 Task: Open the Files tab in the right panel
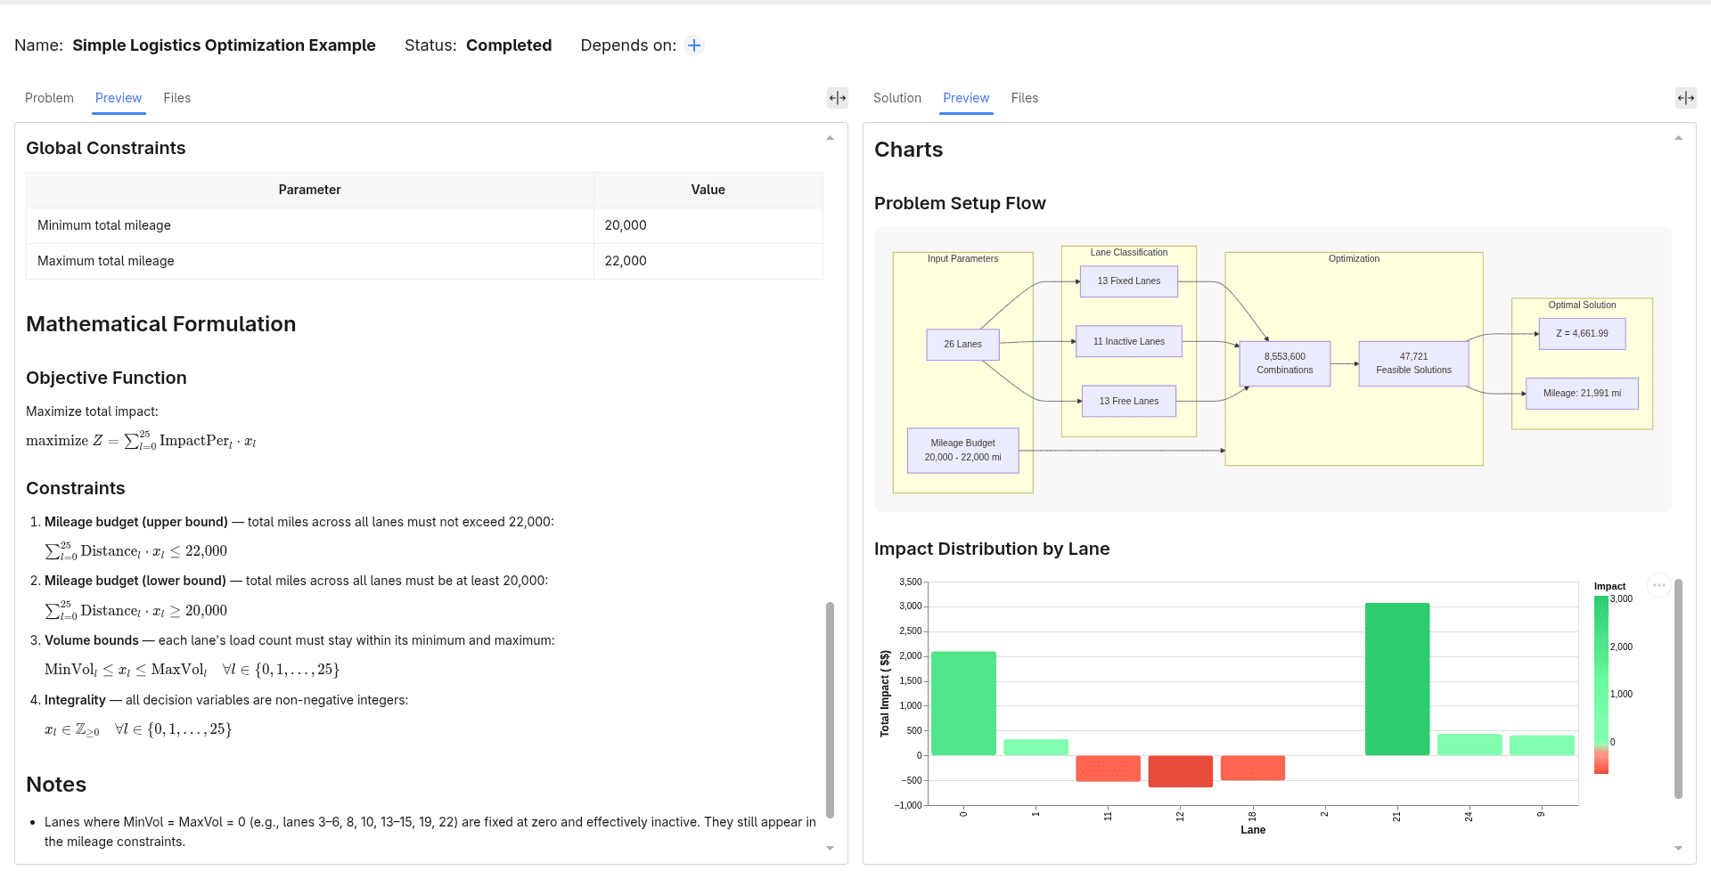(1025, 98)
